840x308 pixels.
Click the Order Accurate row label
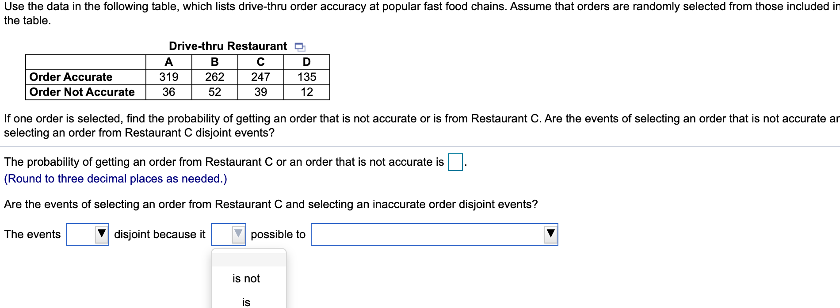(71, 77)
